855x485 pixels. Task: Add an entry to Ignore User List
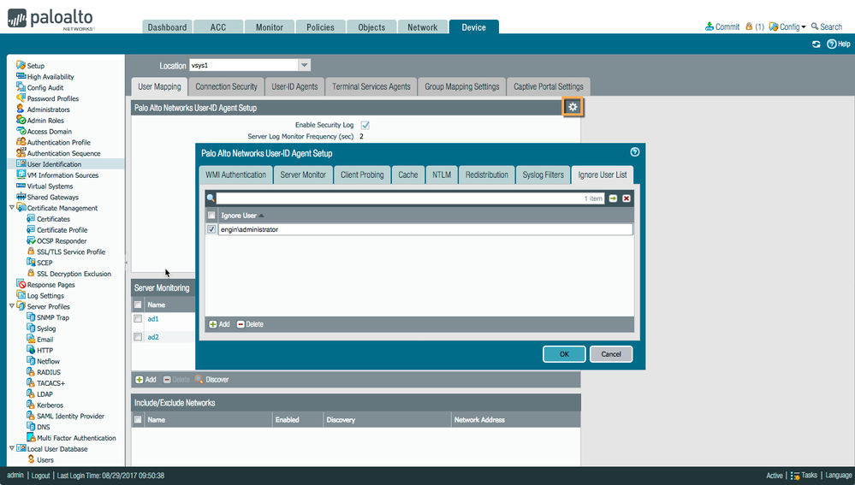(219, 324)
